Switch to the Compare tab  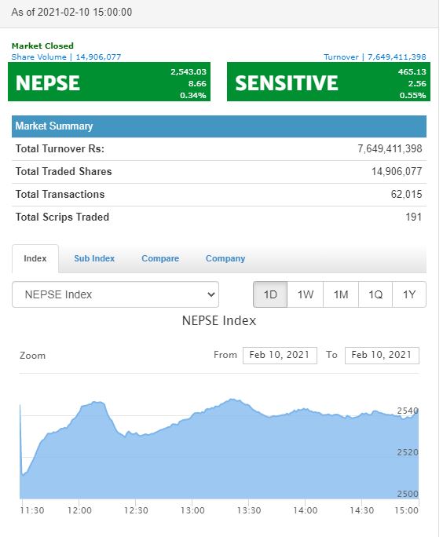click(x=160, y=258)
